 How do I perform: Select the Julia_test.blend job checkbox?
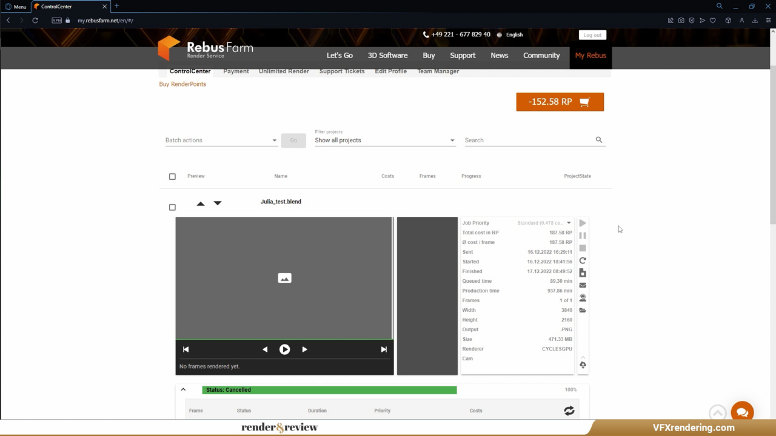pos(172,207)
